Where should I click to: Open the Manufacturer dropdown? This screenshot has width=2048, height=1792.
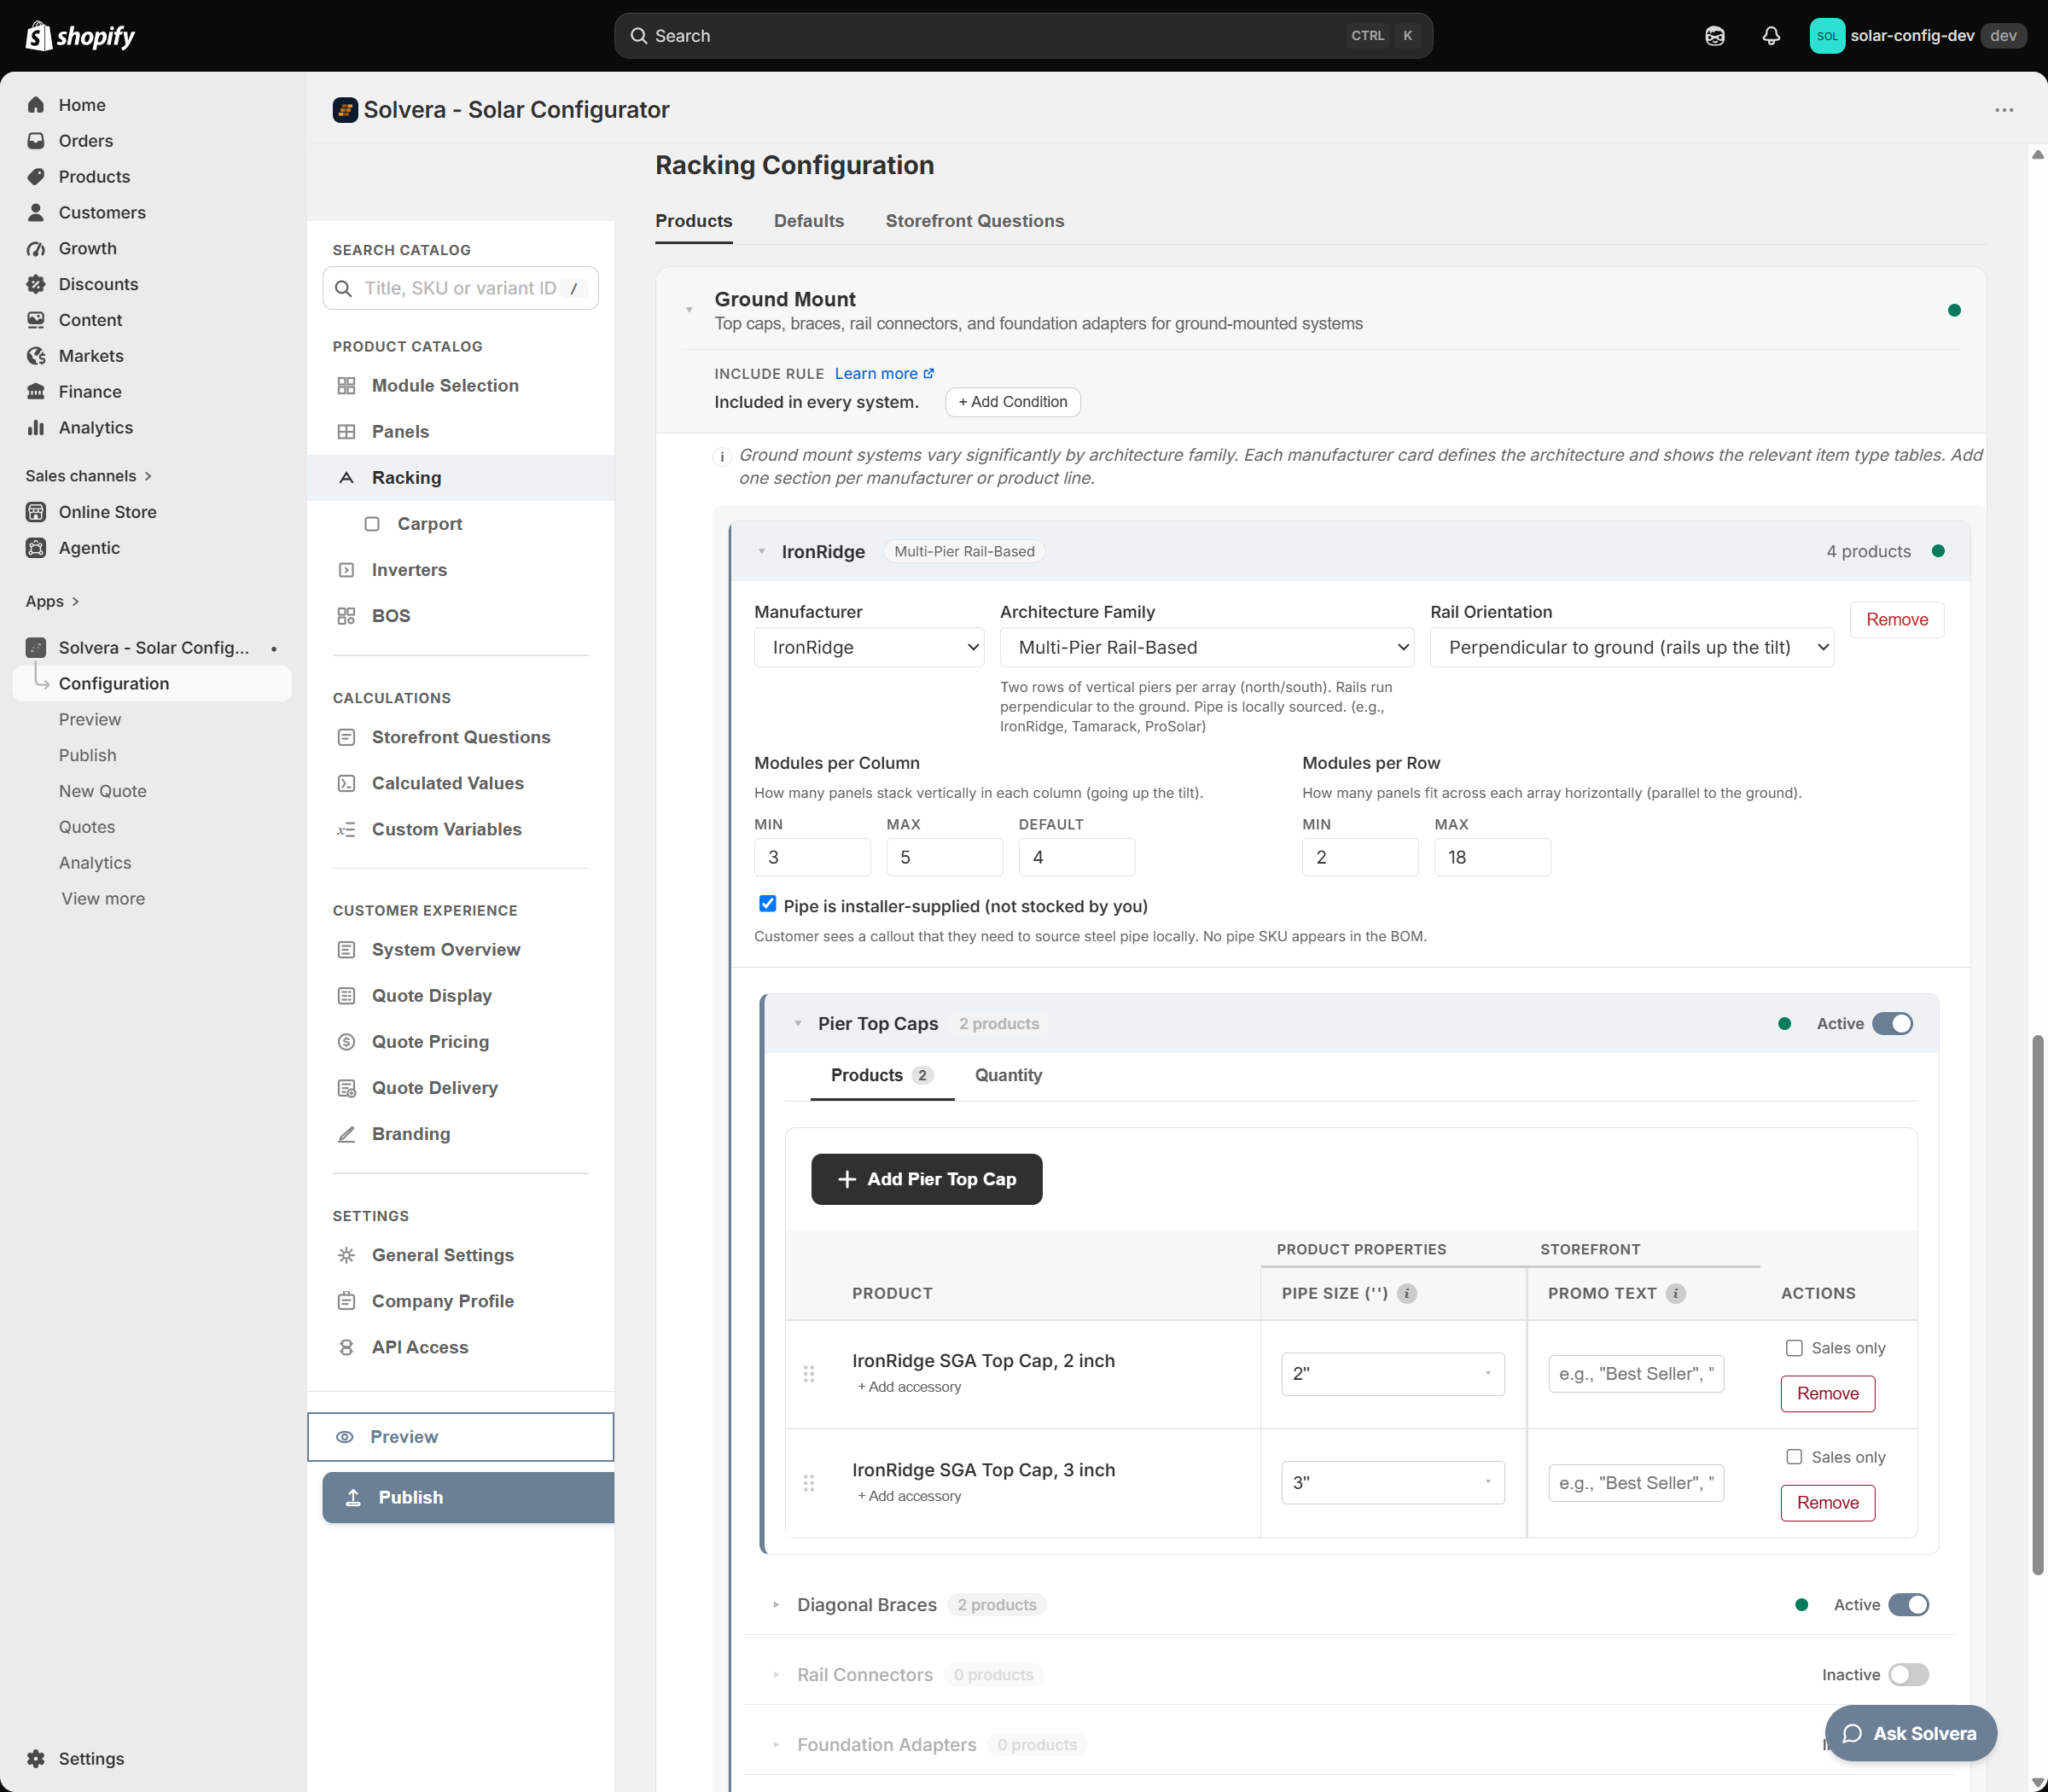pos(869,647)
